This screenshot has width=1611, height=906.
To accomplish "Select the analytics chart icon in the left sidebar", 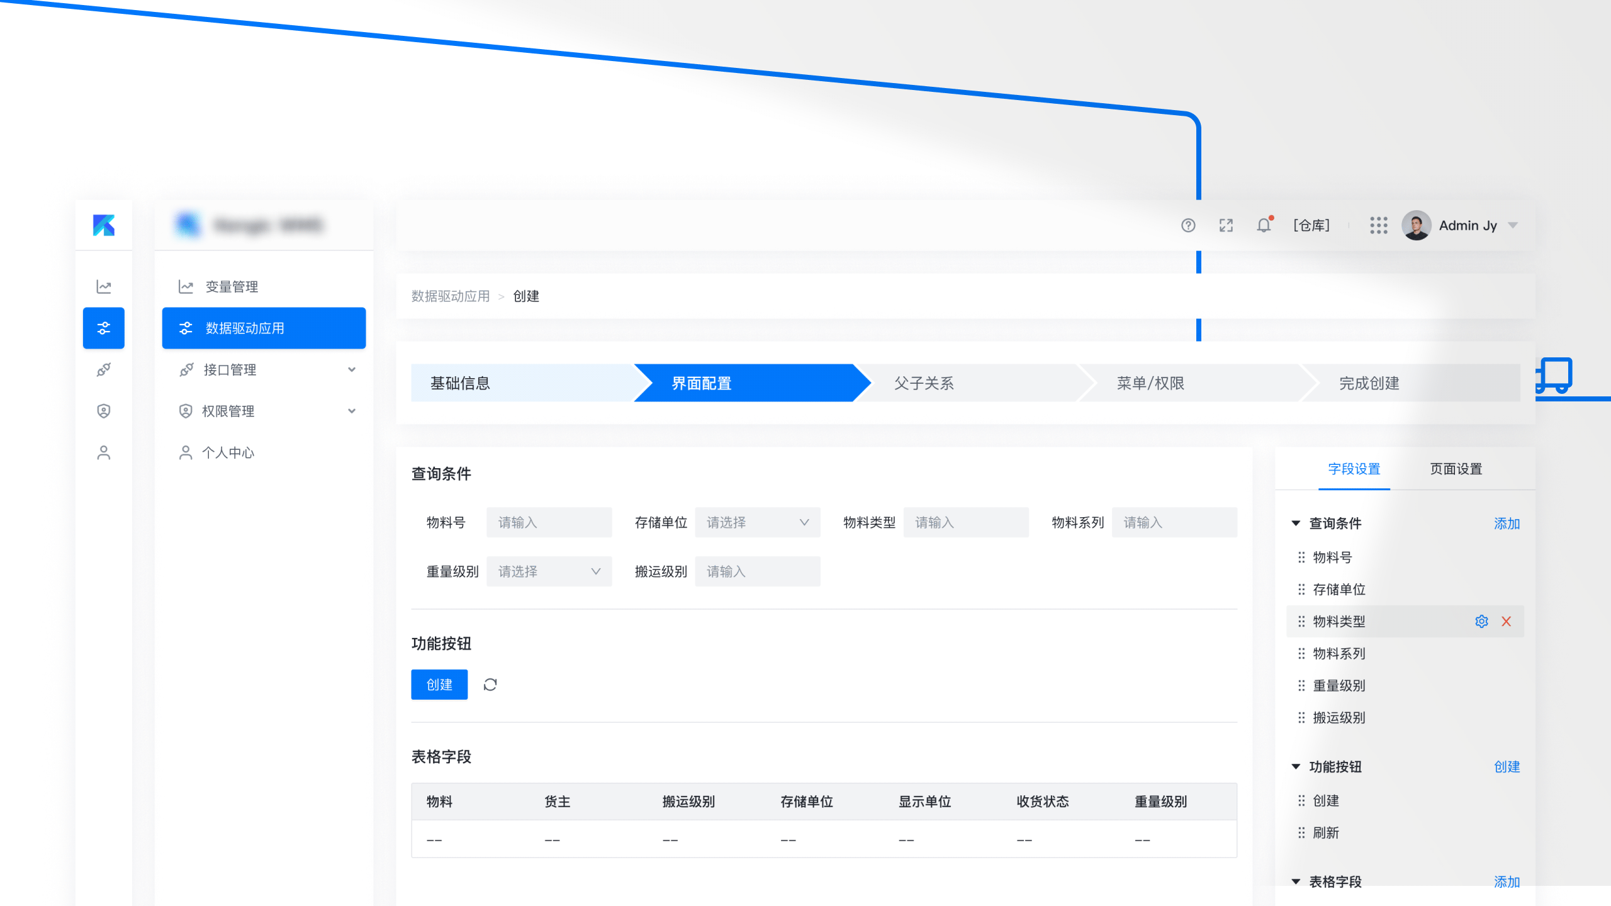I will tap(103, 286).
